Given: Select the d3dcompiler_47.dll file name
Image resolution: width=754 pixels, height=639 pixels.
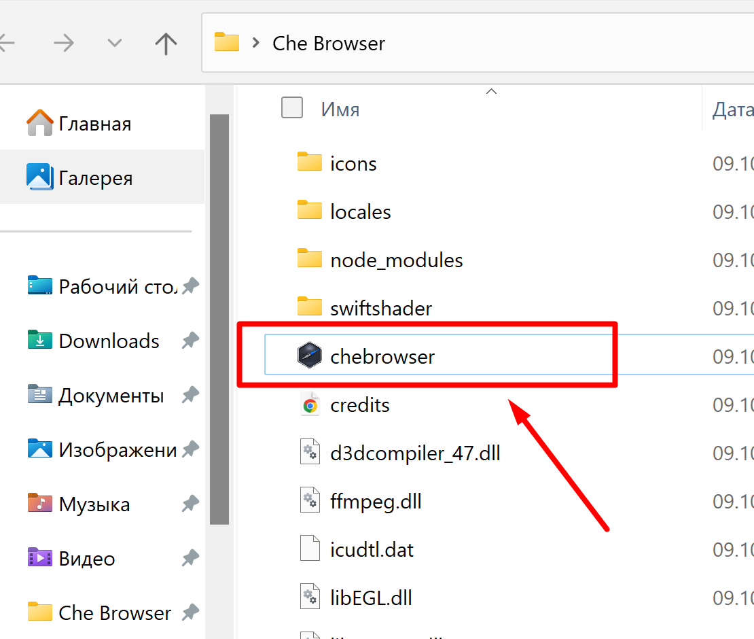Looking at the screenshot, I should coord(416,453).
